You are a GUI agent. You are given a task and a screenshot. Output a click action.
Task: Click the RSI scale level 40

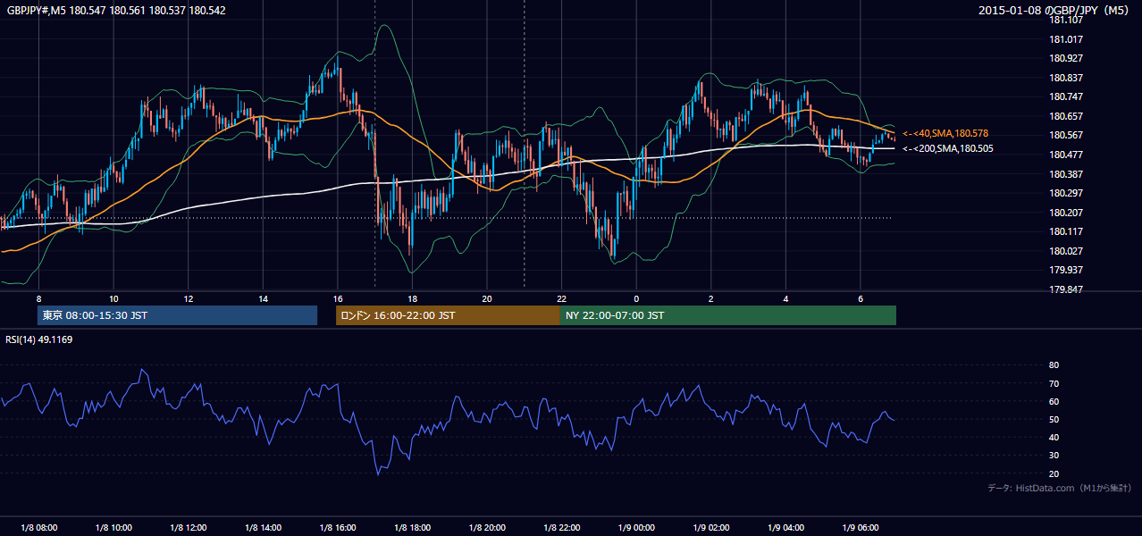(1054, 438)
